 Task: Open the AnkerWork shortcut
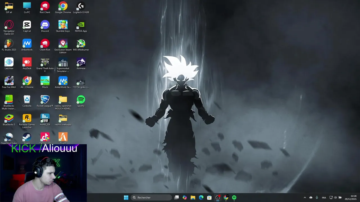(x=27, y=45)
